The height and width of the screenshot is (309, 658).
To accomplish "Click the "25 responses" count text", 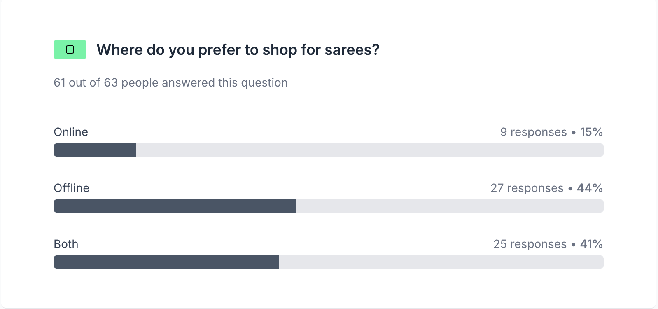I will pos(530,244).
